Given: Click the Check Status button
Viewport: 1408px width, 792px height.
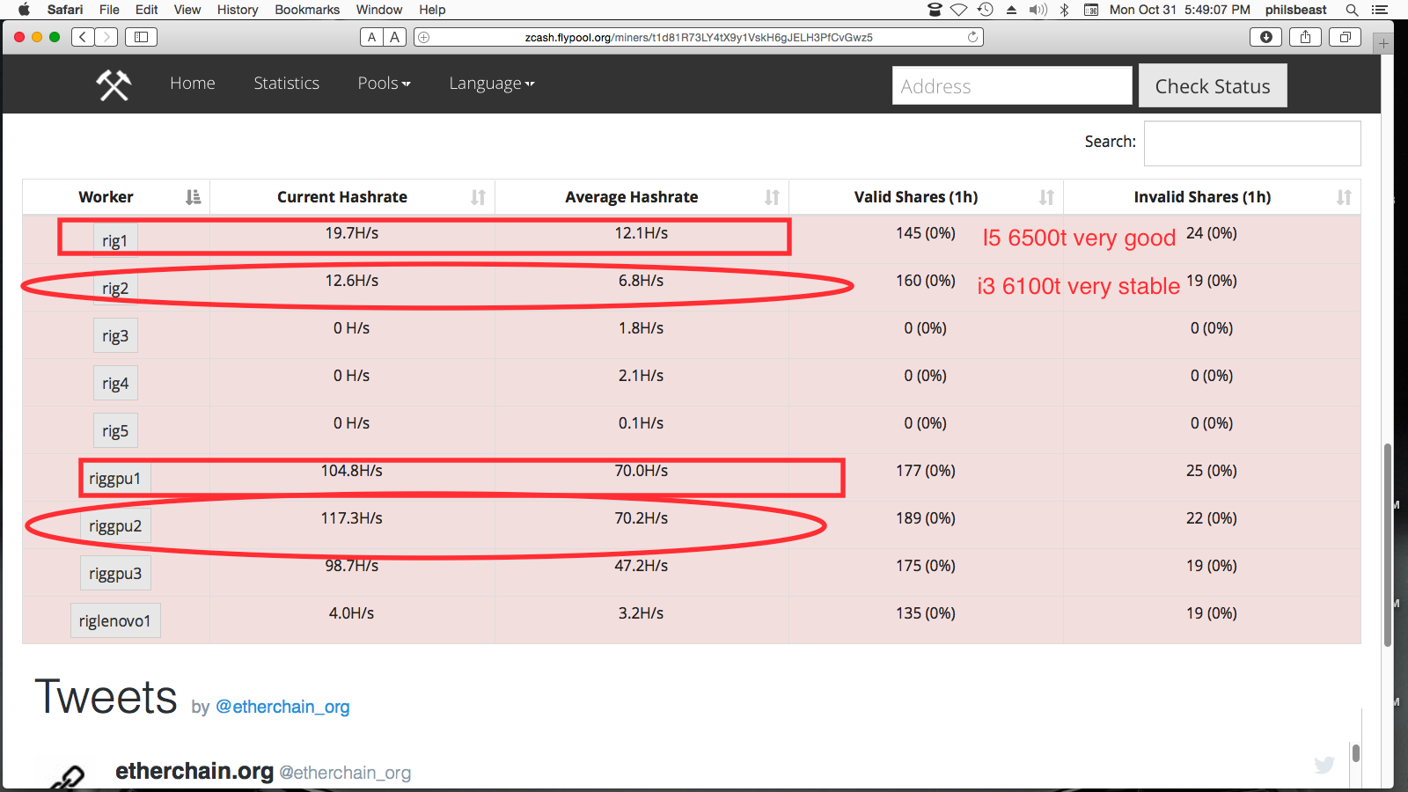Looking at the screenshot, I should (1213, 85).
